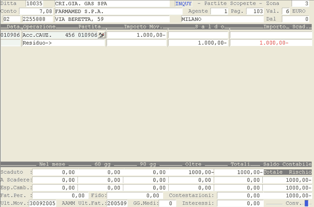Click the red Importo Scad. residual amount

274,43
